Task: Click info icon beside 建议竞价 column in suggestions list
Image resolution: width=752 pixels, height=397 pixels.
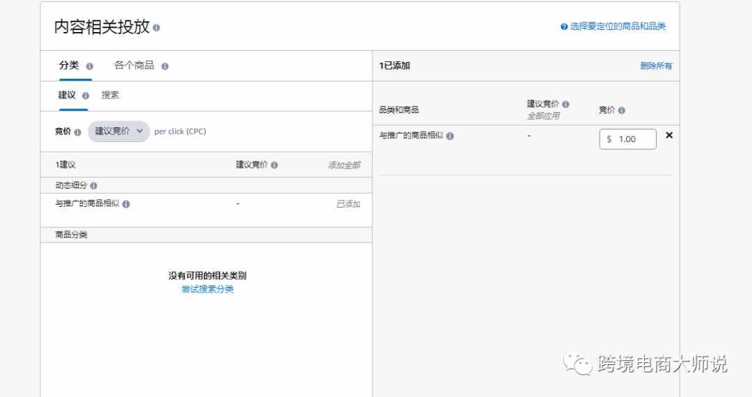Action: (x=274, y=165)
